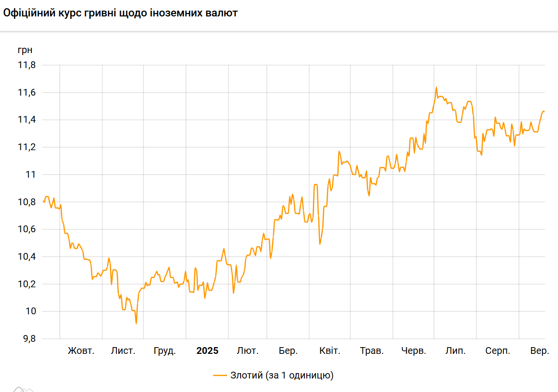Click the Лют. month label
Screen dimensions: 558x392
[247, 351]
